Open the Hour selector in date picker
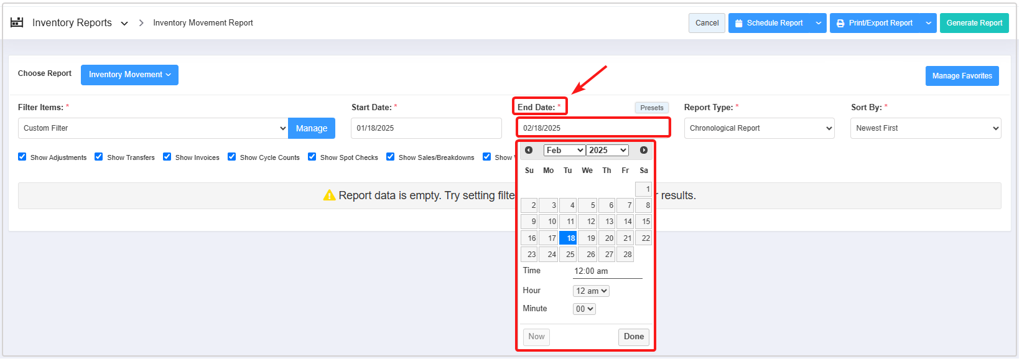Image resolution: width=1022 pixels, height=361 pixels. [x=591, y=291]
